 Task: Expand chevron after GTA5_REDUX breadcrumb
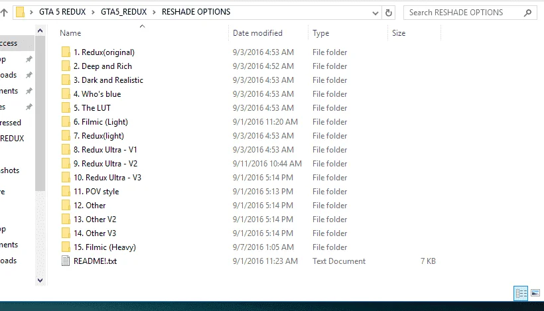click(154, 13)
